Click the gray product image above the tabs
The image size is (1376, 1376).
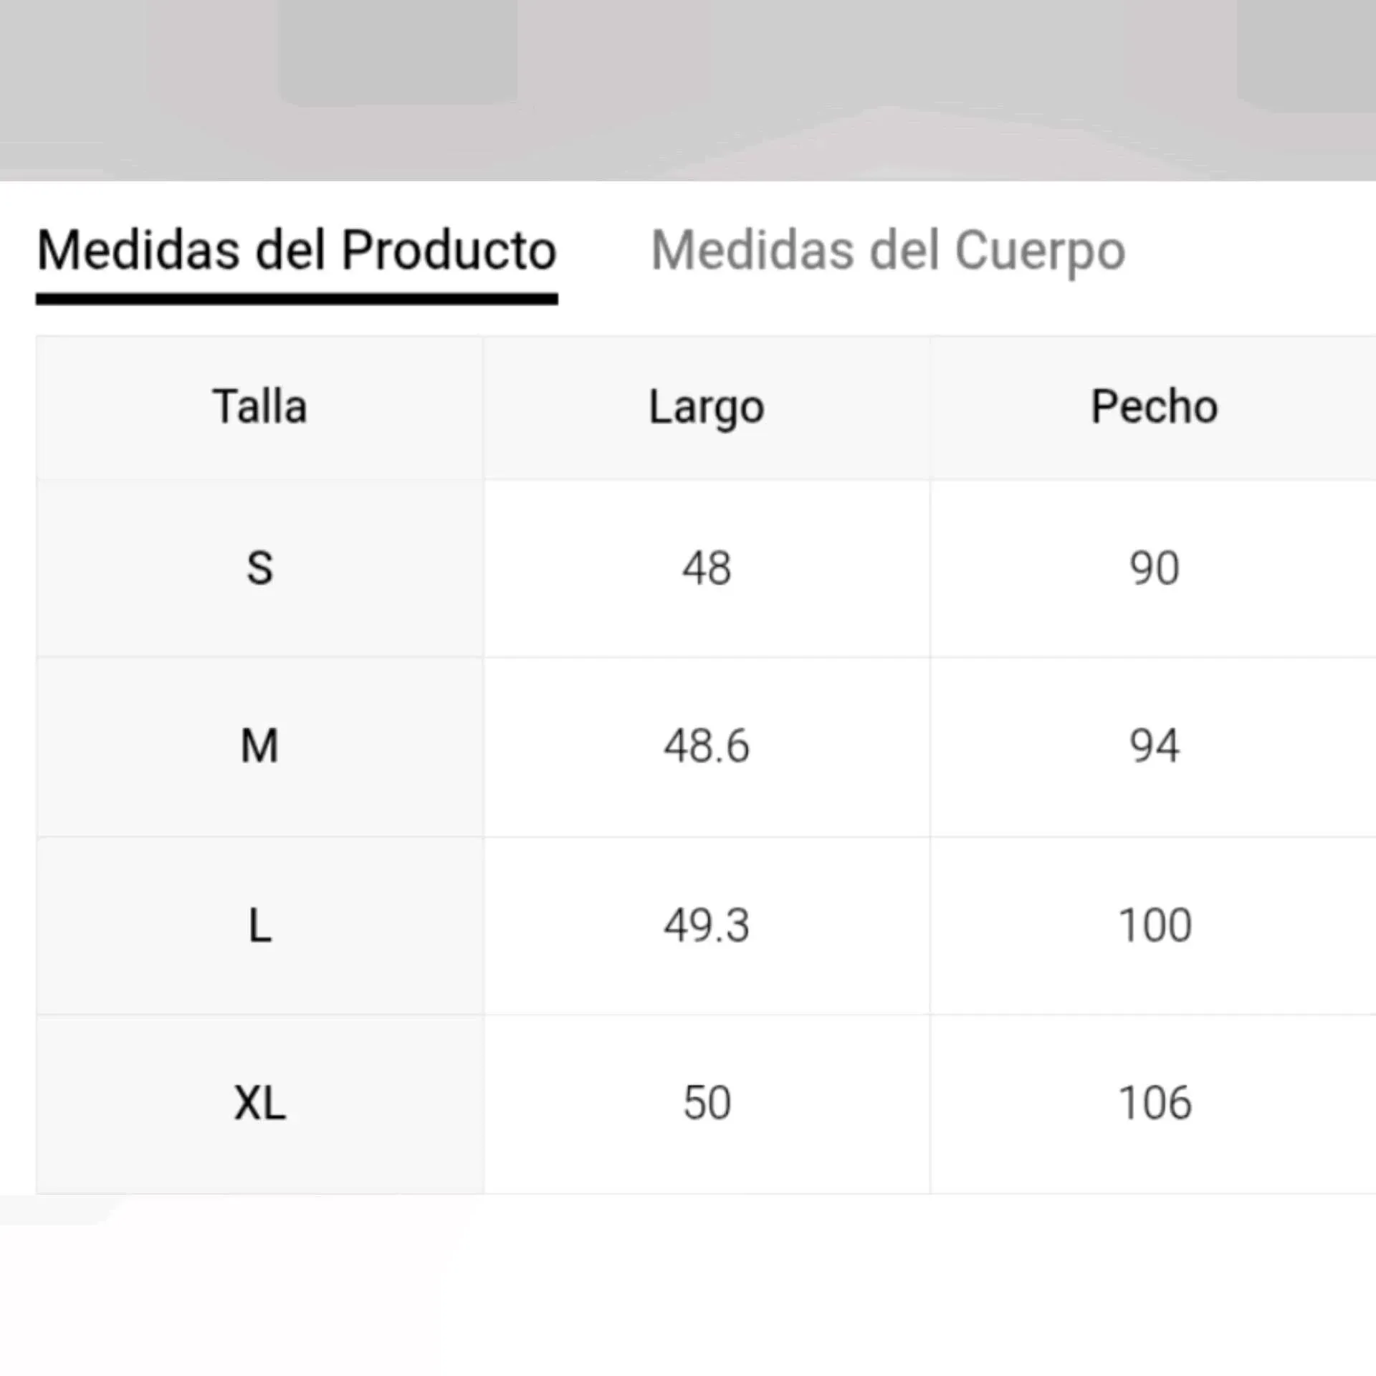[688, 86]
